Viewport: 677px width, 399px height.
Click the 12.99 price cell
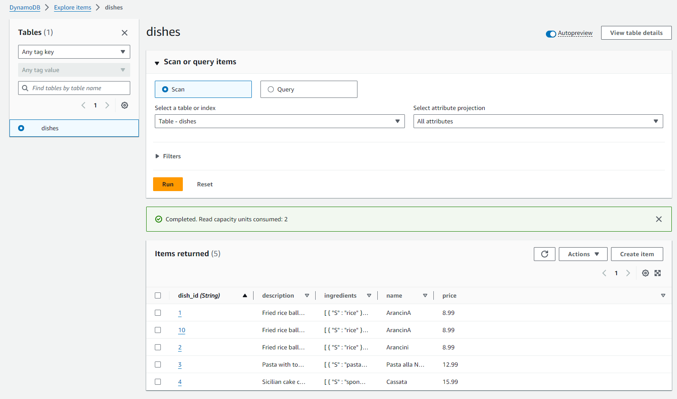(x=450, y=364)
